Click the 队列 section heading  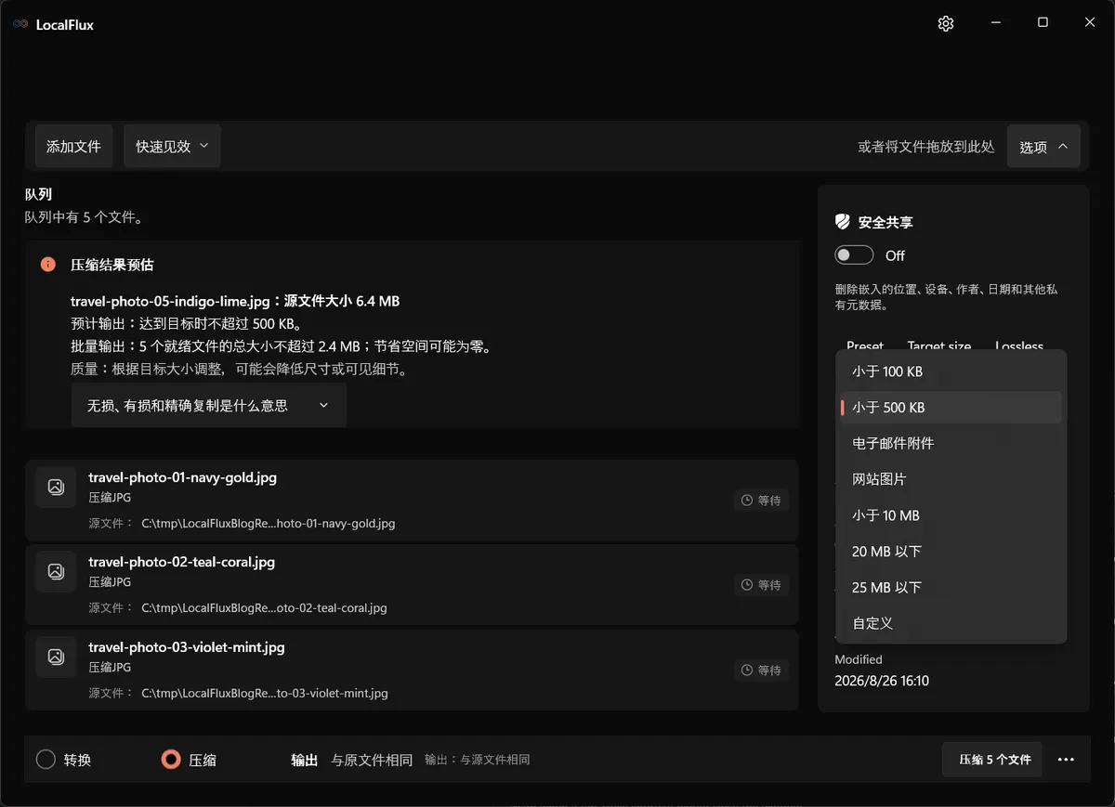pos(38,194)
